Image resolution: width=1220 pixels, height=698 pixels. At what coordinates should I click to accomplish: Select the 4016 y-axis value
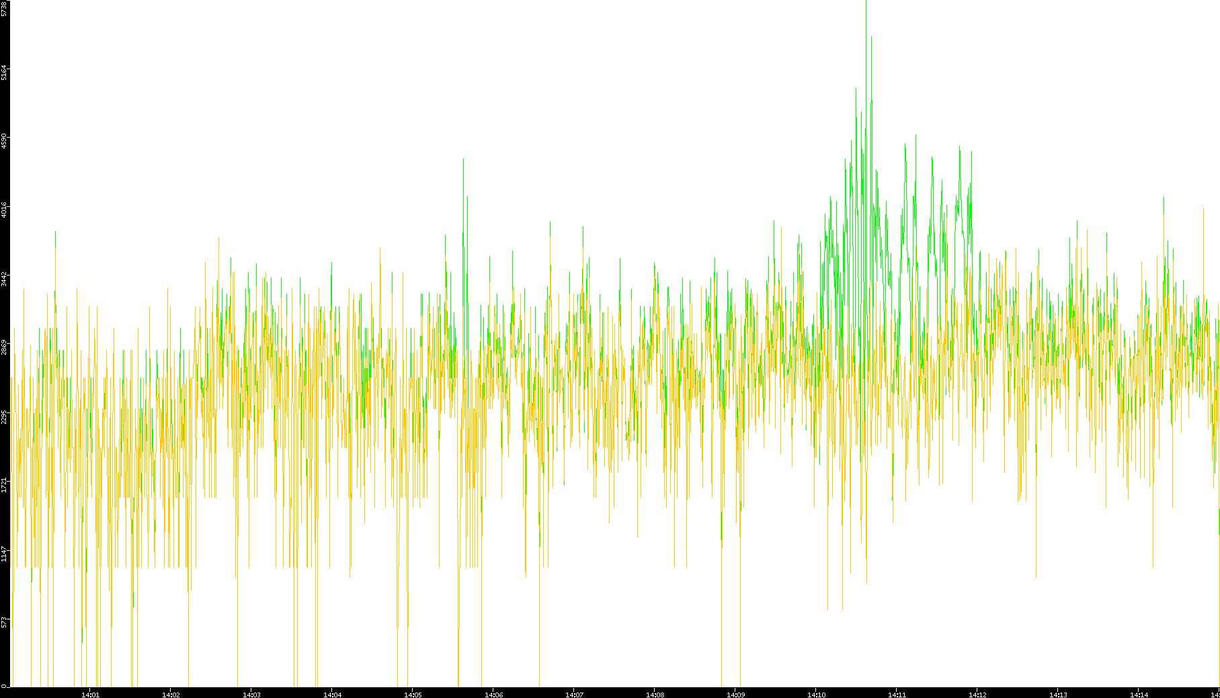click(4, 210)
